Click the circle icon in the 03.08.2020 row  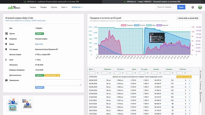pos(190,90)
